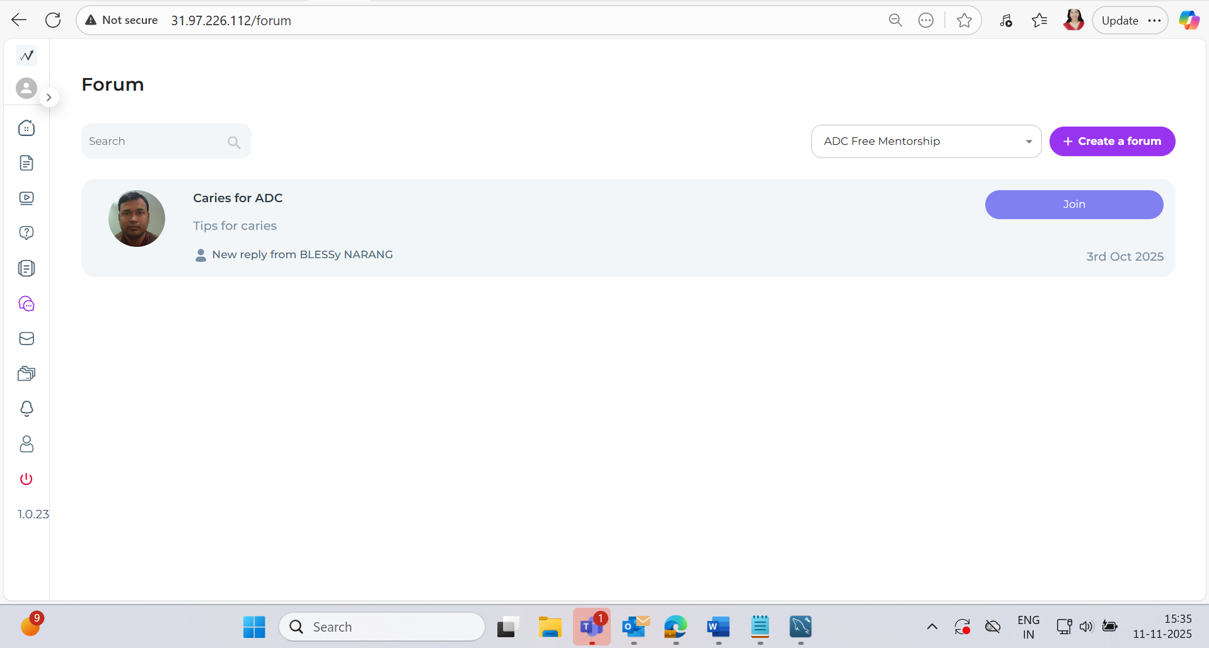
Task: Click the home dashboard icon in sidebar
Action: [x=26, y=128]
